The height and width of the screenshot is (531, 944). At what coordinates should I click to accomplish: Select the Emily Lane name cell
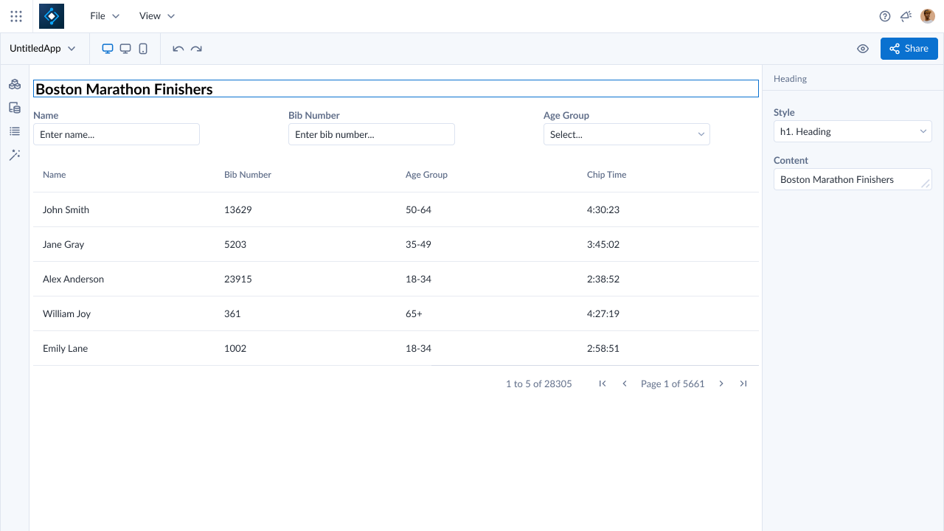point(65,348)
